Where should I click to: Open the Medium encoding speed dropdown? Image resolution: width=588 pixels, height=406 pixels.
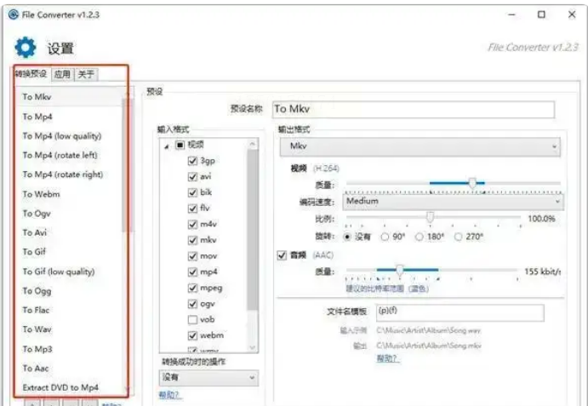point(453,202)
